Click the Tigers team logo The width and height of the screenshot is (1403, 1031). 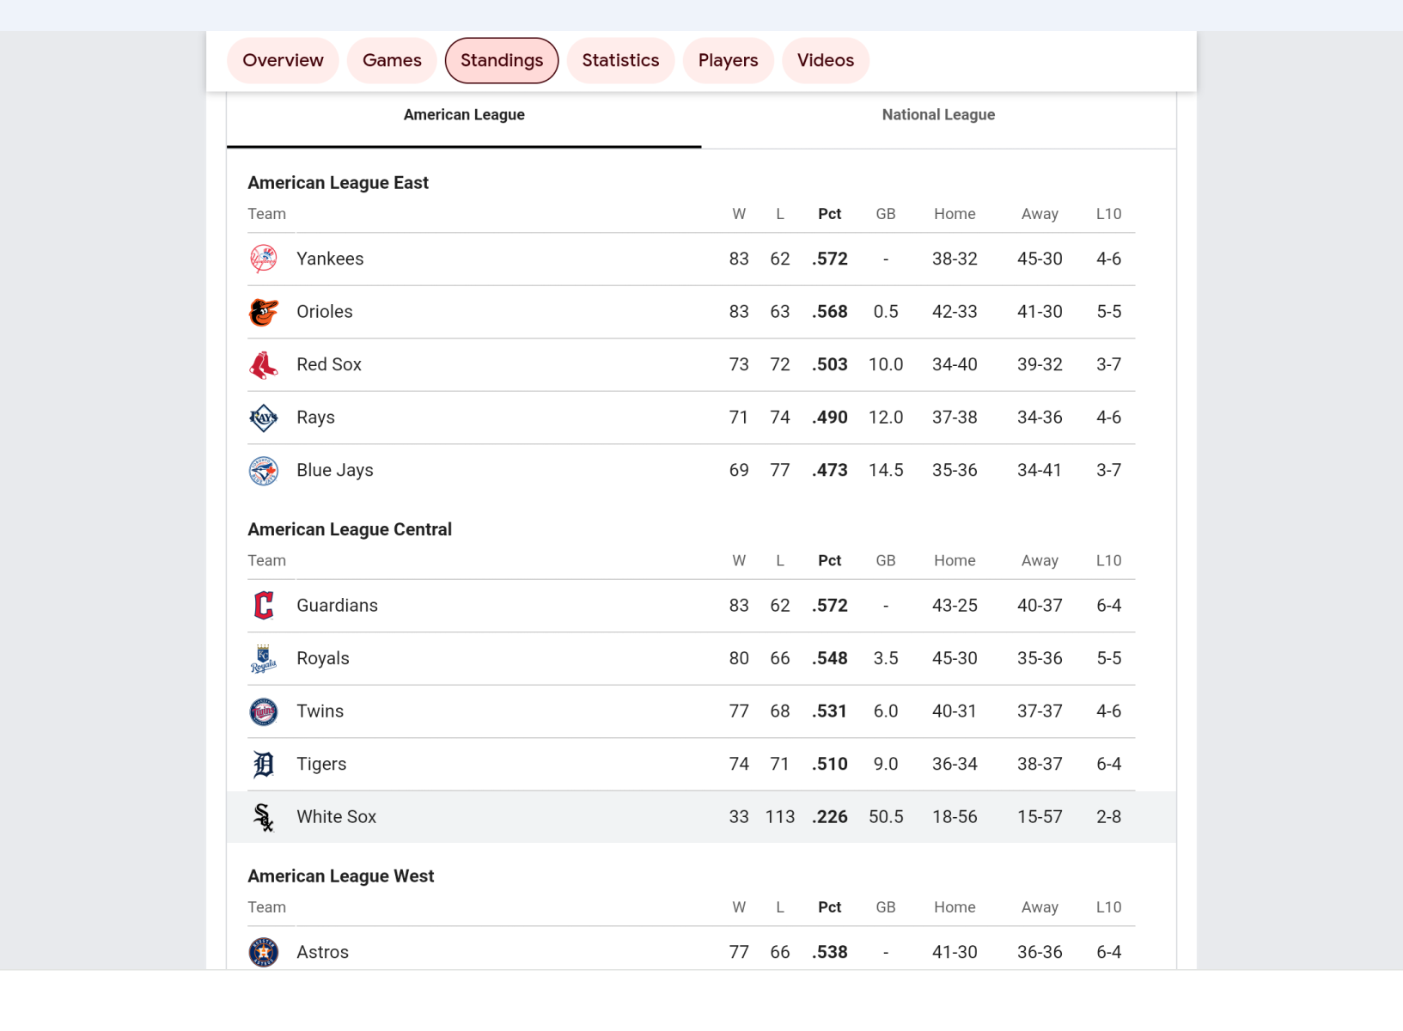(263, 764)
